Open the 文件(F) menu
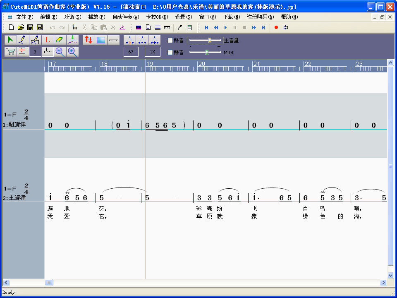Image resolution: width=397 pixels, height=298 pixels. tap(25, 17)
